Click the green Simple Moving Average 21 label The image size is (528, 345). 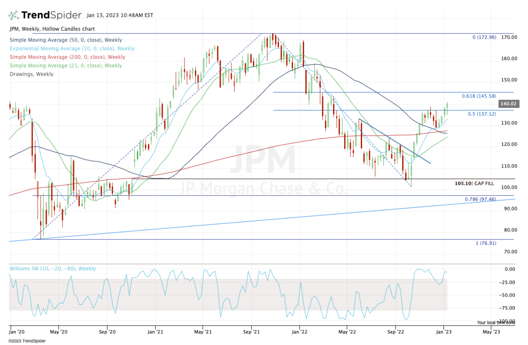point(65,66)
